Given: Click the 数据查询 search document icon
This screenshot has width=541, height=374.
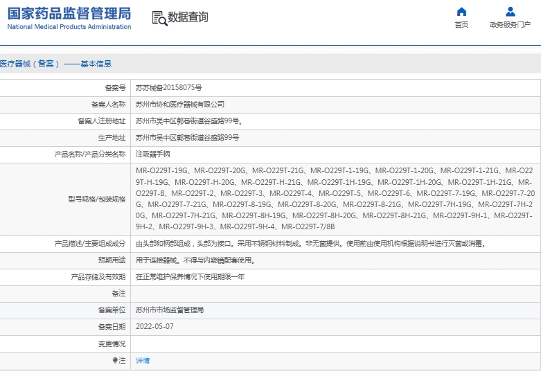Looking at the screenshot, I should [x=160, y=18].
